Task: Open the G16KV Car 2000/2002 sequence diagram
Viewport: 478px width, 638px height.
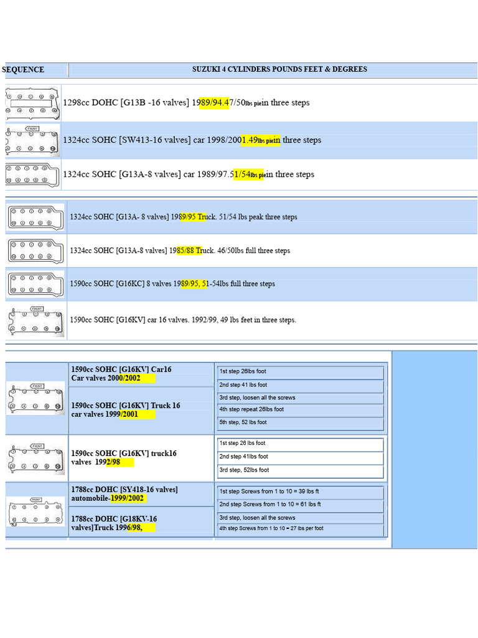Action: pyautogui.click(x=35, y=398)
